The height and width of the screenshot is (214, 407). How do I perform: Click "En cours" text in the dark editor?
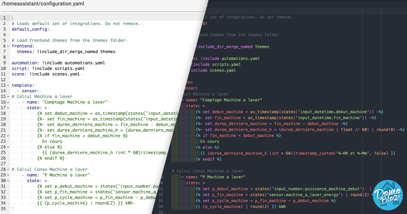210,142
